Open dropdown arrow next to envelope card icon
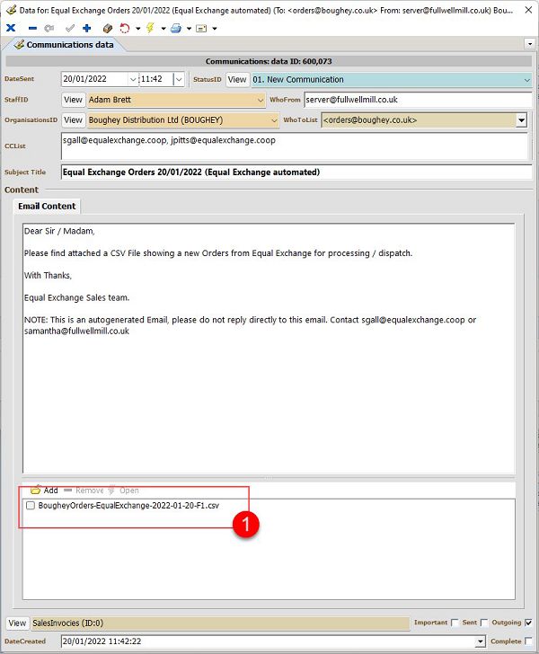539x654 pixels. tap(215, 29)
